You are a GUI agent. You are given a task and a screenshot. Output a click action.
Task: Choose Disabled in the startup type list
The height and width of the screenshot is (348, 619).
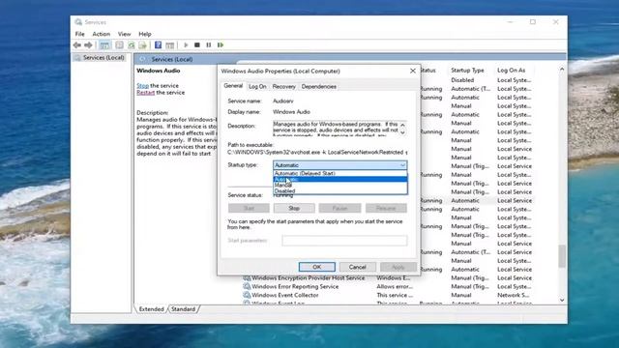coord(339,191)
